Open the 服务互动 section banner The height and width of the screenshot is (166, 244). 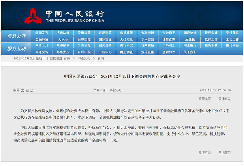(x=16, y=49)
